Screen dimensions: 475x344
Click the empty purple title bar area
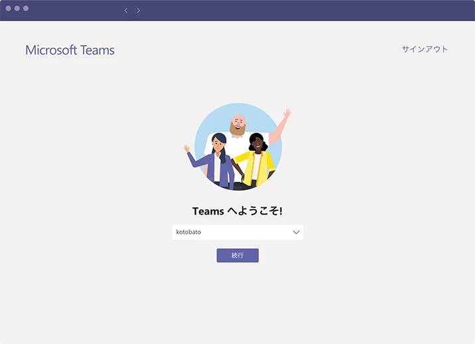(299, 11)
